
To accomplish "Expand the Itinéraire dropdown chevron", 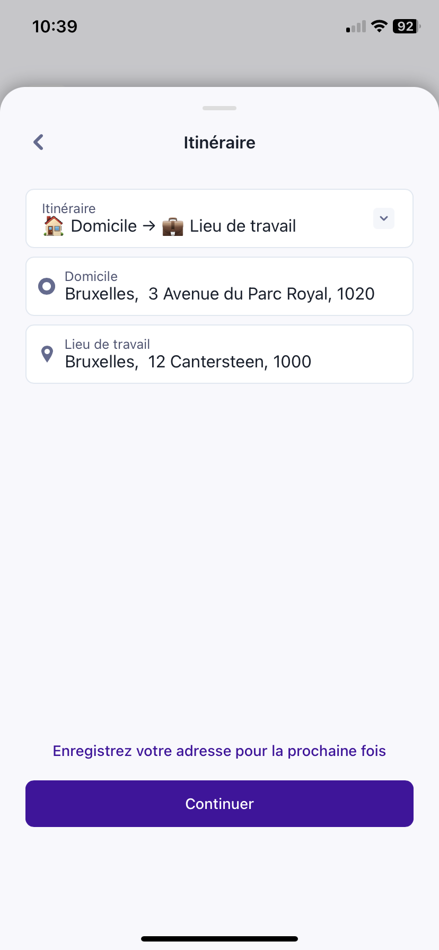I will point(384,218).
